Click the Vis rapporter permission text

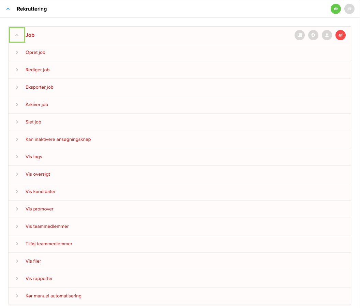[39, 278]
